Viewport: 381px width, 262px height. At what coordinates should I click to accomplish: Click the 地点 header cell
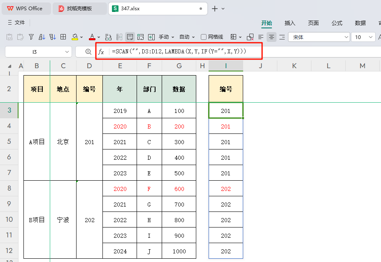[63, 89]
